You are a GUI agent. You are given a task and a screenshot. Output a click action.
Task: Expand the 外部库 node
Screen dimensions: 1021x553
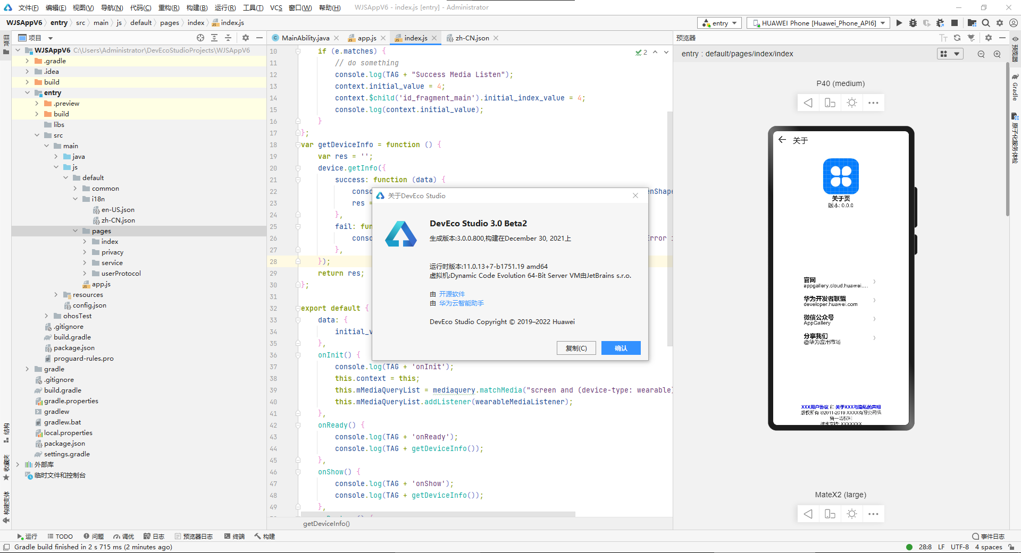[x=18, y=465]
